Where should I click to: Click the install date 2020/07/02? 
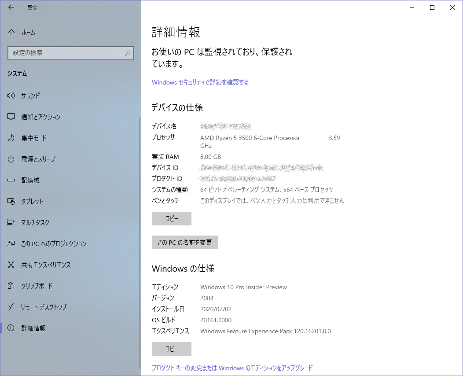pyautogui.click(x=216, y=309)
